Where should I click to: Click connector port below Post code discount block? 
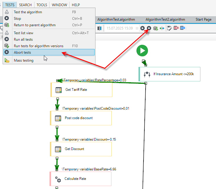click(x=57, y=127)
